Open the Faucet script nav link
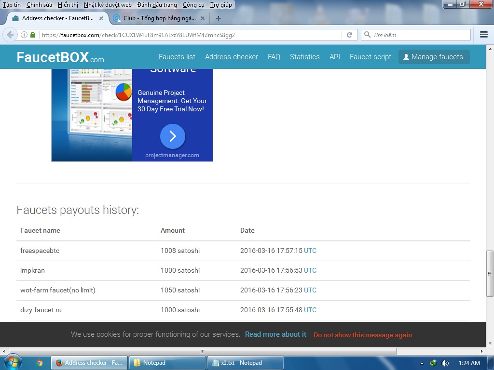This screenshot has width=494, height=370. 370,57
